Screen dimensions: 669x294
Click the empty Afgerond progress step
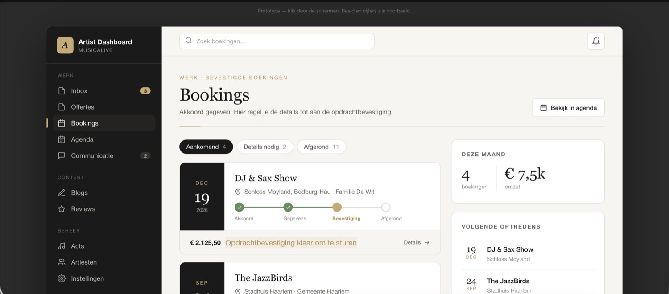[386, 207]
